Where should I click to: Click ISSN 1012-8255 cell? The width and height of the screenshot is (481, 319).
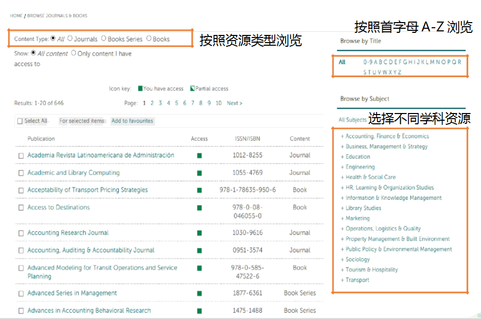coord(247,155)
